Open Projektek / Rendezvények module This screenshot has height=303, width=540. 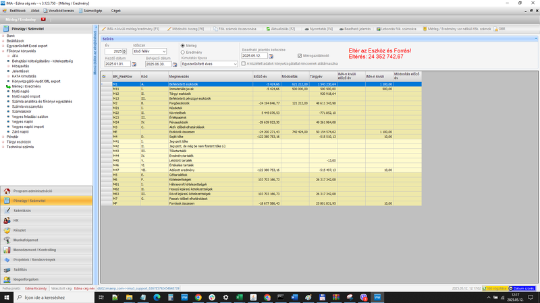pos(46,260)
